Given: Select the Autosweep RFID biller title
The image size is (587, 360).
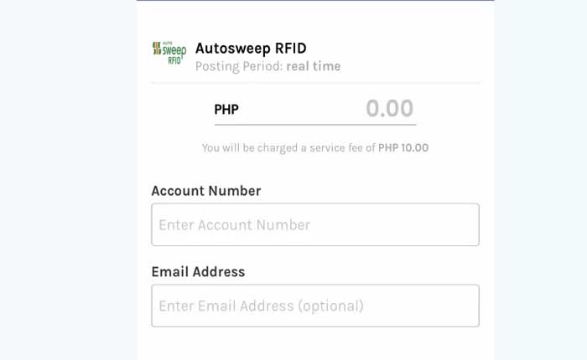Looking at the screenshot, I should coord(256,48).
